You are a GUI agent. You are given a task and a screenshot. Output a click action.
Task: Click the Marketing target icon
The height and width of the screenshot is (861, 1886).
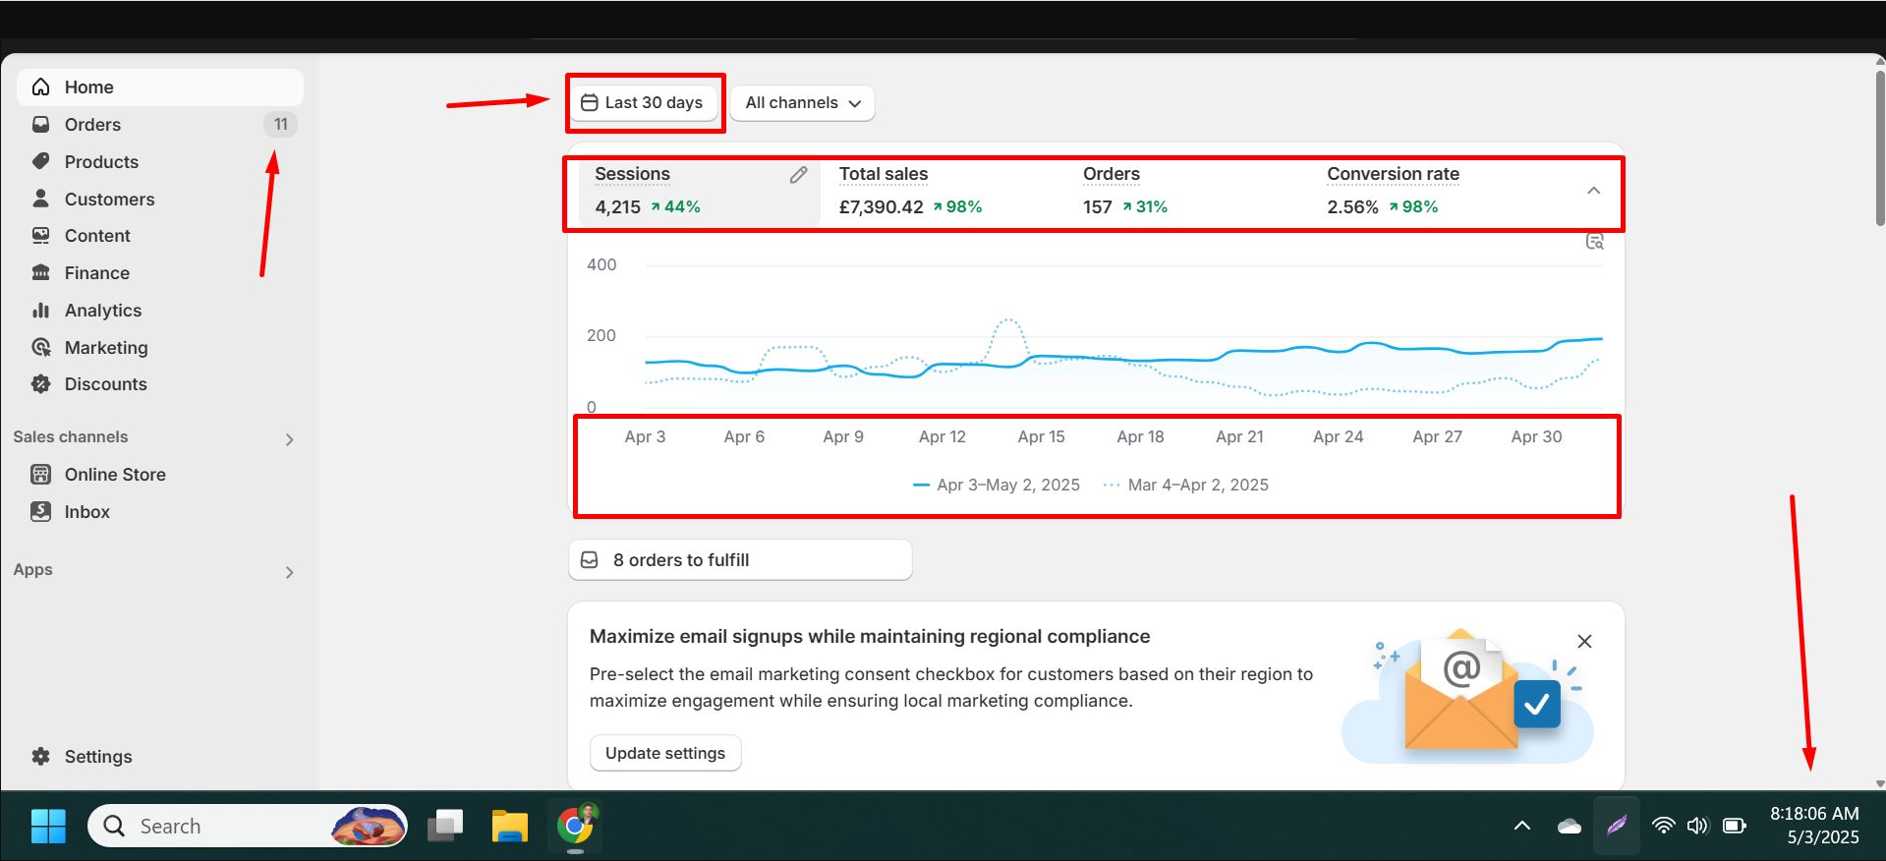[40, 348]
